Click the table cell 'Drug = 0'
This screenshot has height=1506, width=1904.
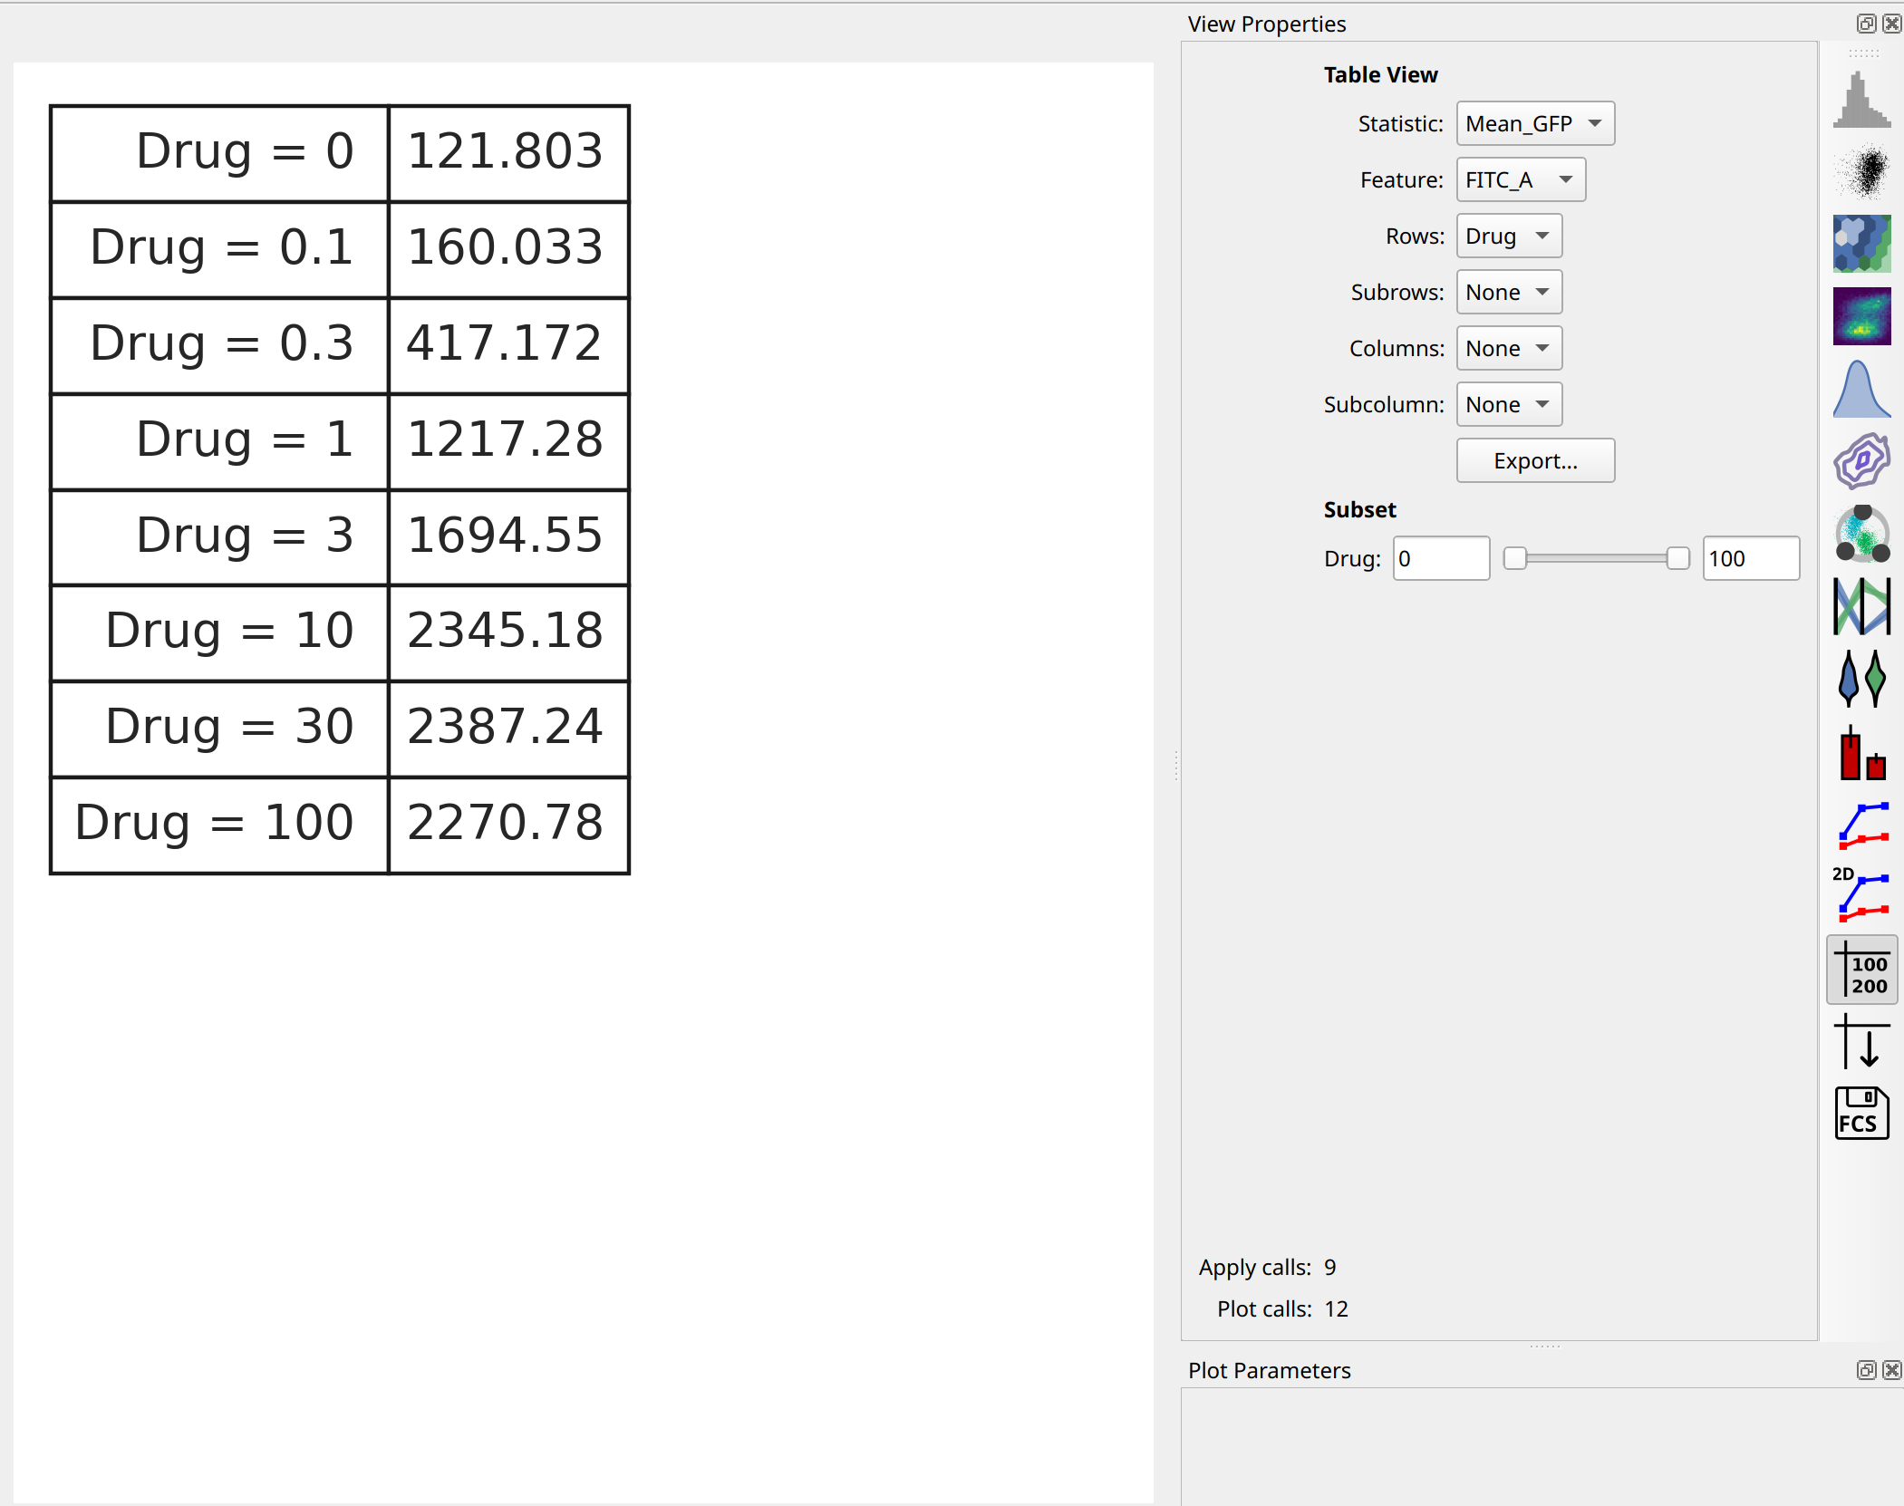(220, 153)
